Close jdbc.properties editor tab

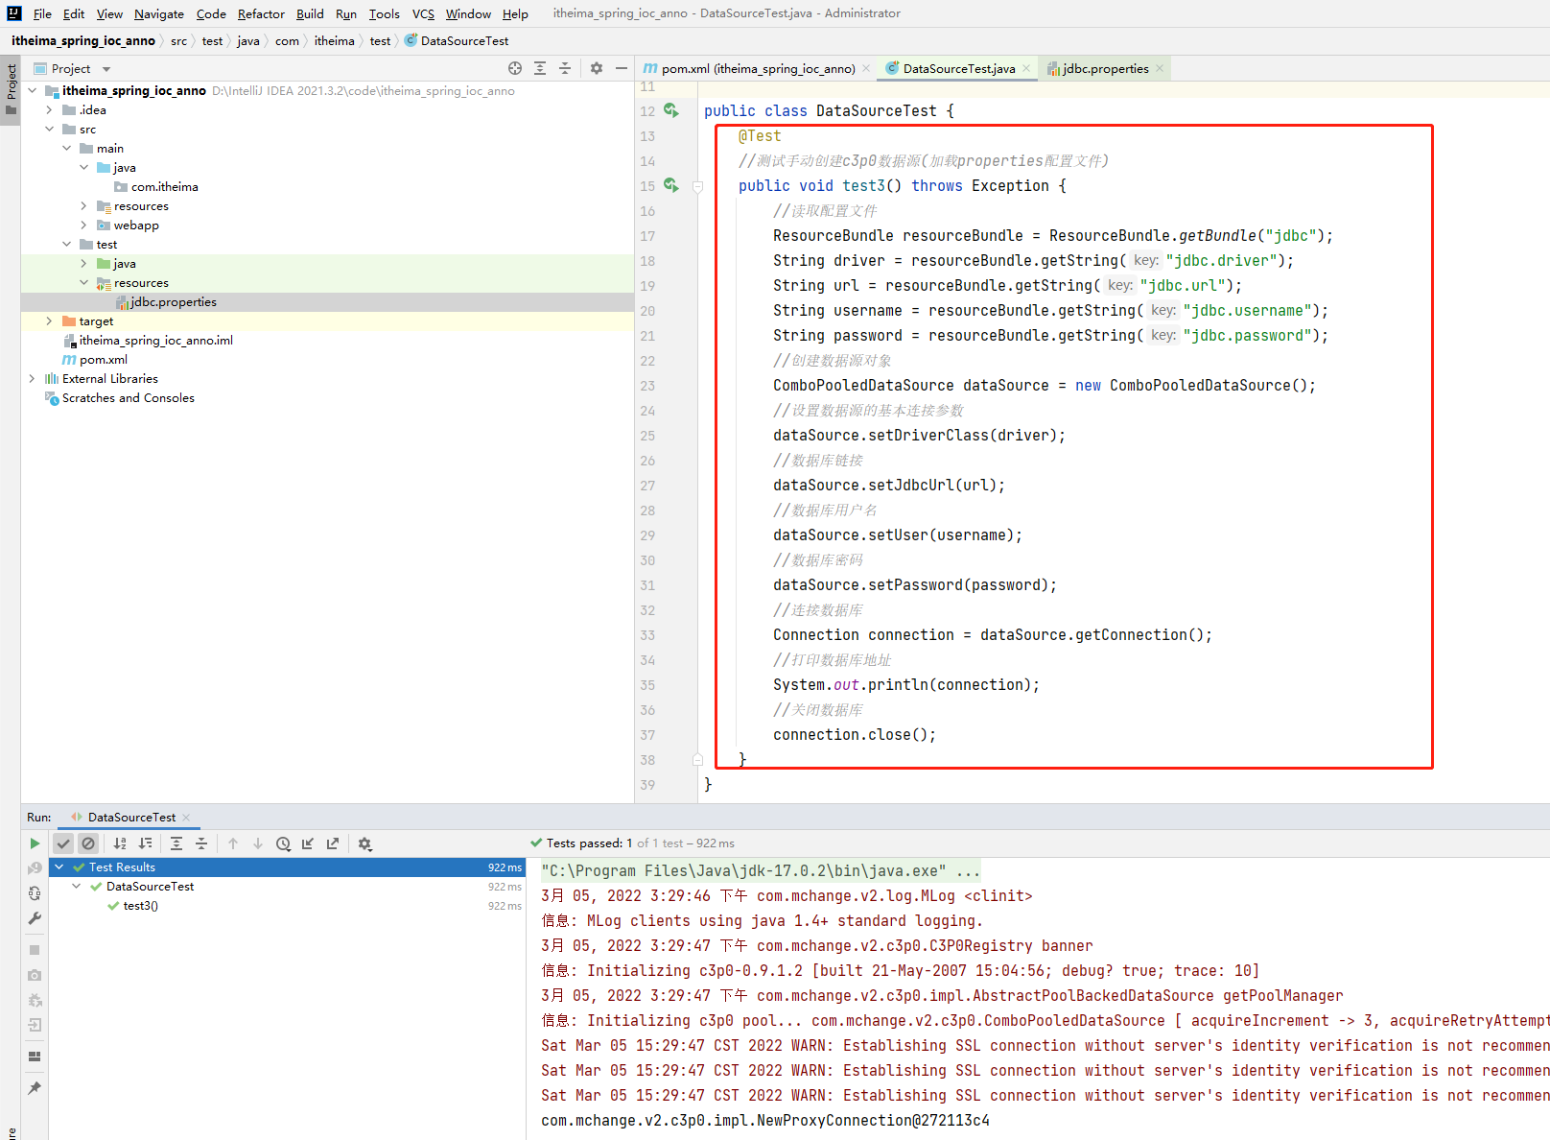[x=1160, y=68]
